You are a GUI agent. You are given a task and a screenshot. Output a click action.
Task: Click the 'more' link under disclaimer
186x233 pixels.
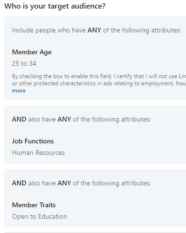point(19,91)
